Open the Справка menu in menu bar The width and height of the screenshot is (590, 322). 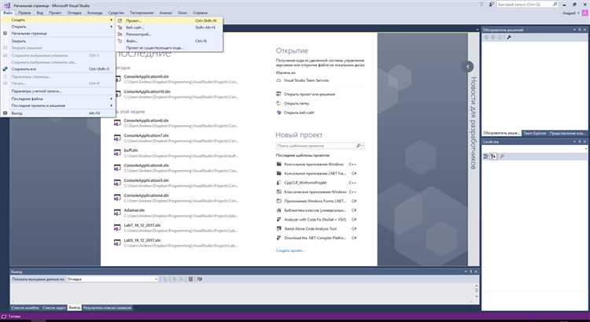200,13
